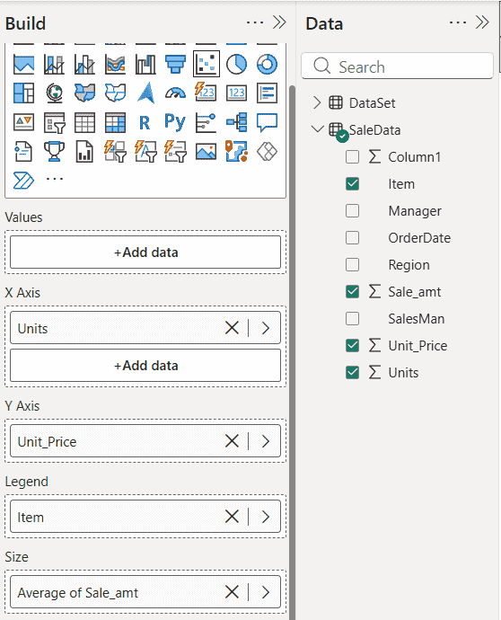
Task: Insert the Python visual (Py)
Action: (175, 122)
